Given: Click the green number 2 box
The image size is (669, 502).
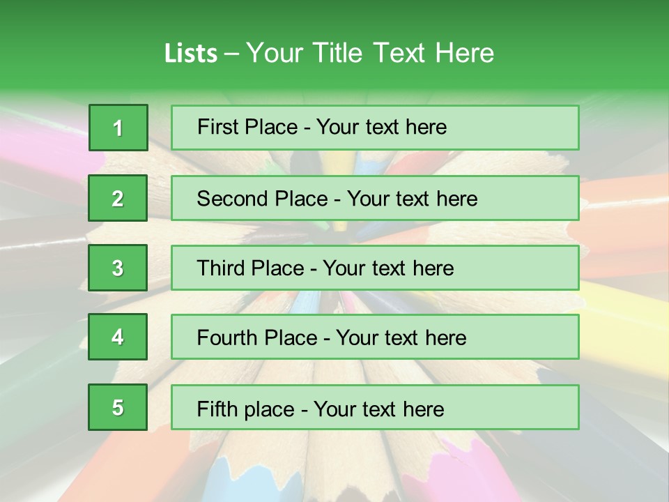Looking at the screenshot, I should [118, 198].
